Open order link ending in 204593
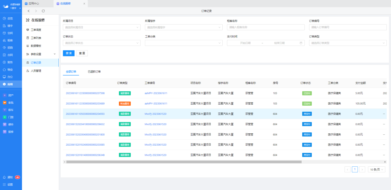This screenshot has width=391, height=190. pyautogui.click(x=85, y=114)
